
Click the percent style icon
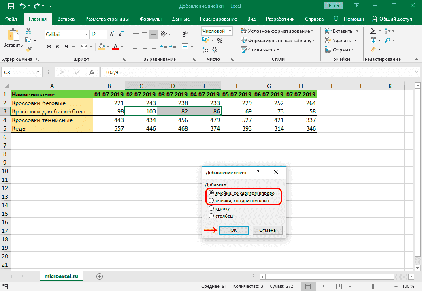(x=219, y=40)
